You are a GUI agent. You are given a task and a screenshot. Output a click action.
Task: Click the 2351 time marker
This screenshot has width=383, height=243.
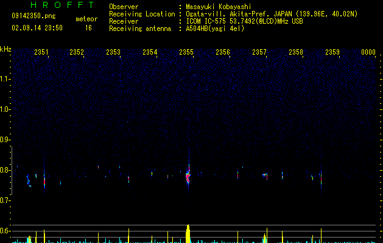pyautogui.click(x=41, y=52)
